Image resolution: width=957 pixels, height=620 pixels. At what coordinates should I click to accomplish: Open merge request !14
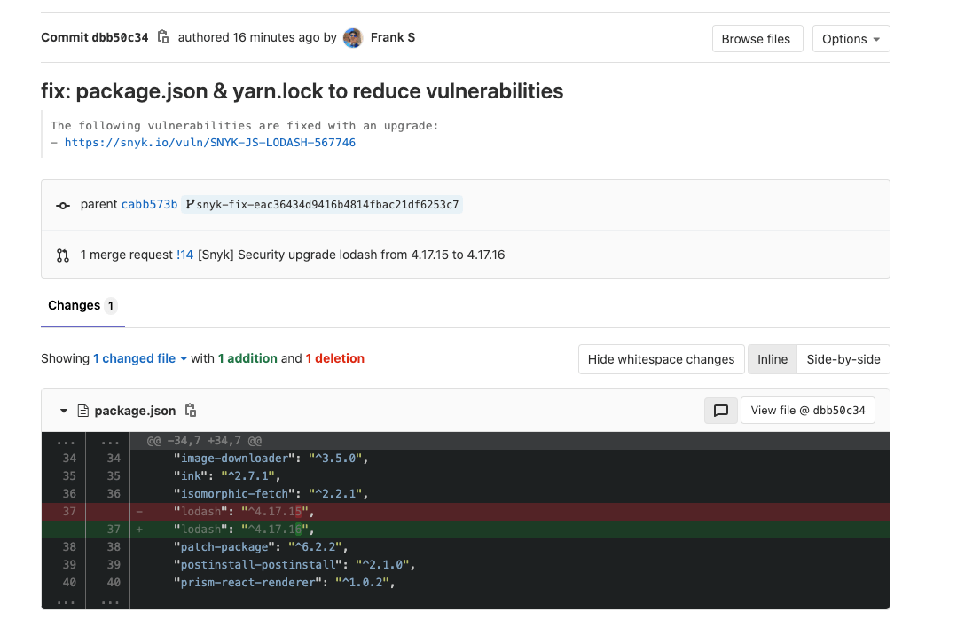tap(184, 255)
